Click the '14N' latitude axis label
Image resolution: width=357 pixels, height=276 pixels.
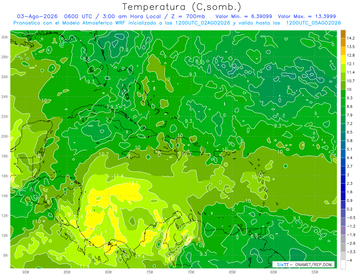pos(5,196)
